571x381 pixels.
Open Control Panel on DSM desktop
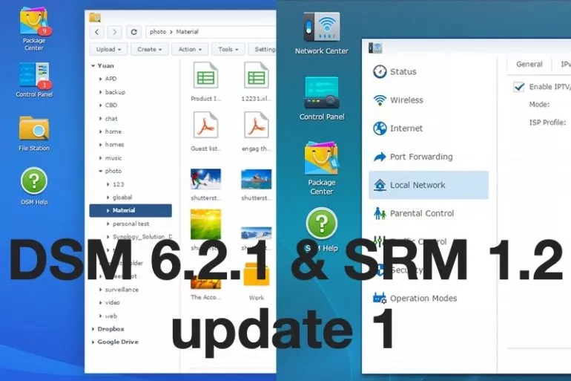pos(34,80)
